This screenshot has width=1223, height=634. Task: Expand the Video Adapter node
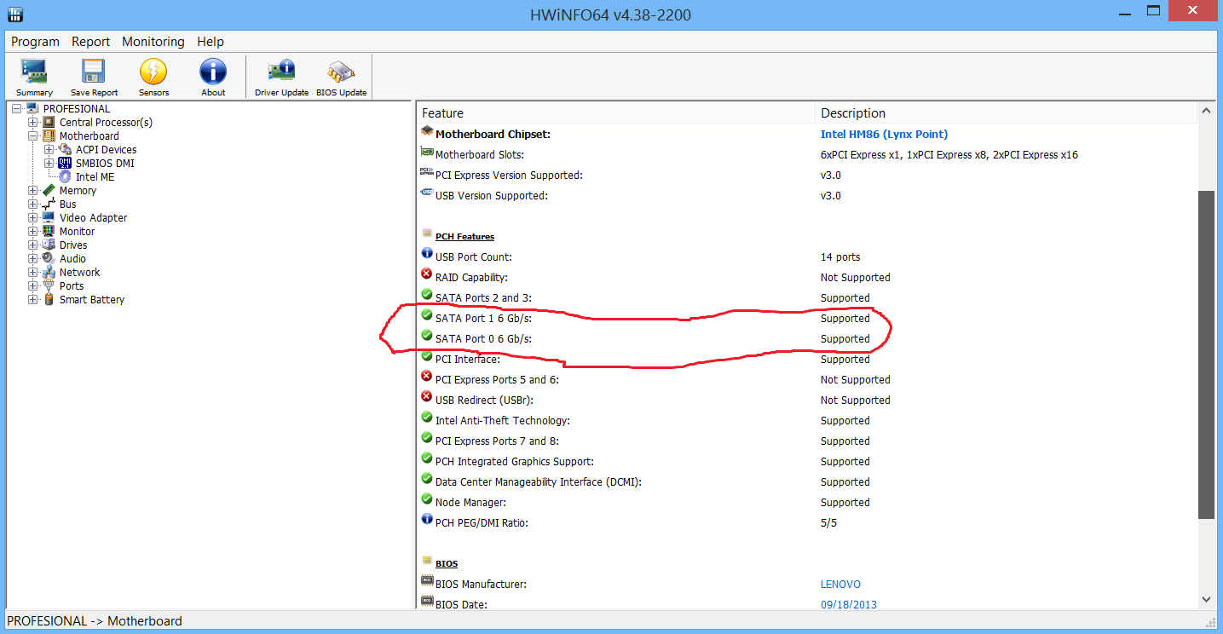coord(33,217)
